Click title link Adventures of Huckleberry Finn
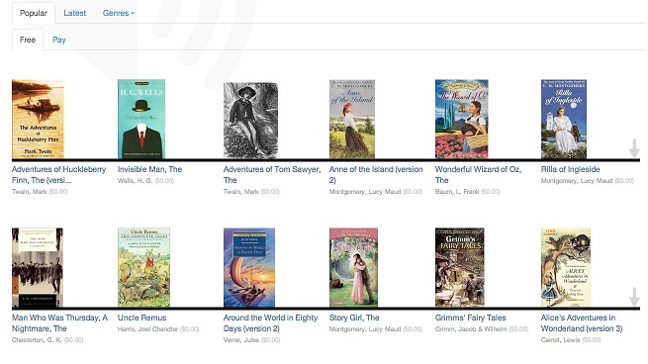Image resolution: width=648 pixels, height=364 pixels. click(x=58, y=175)
